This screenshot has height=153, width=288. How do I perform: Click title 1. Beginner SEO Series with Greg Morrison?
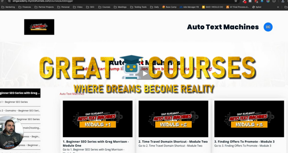click(96, 143)
